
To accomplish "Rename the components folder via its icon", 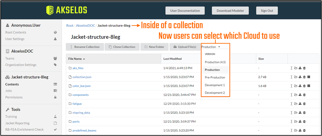I will point(291,95).
